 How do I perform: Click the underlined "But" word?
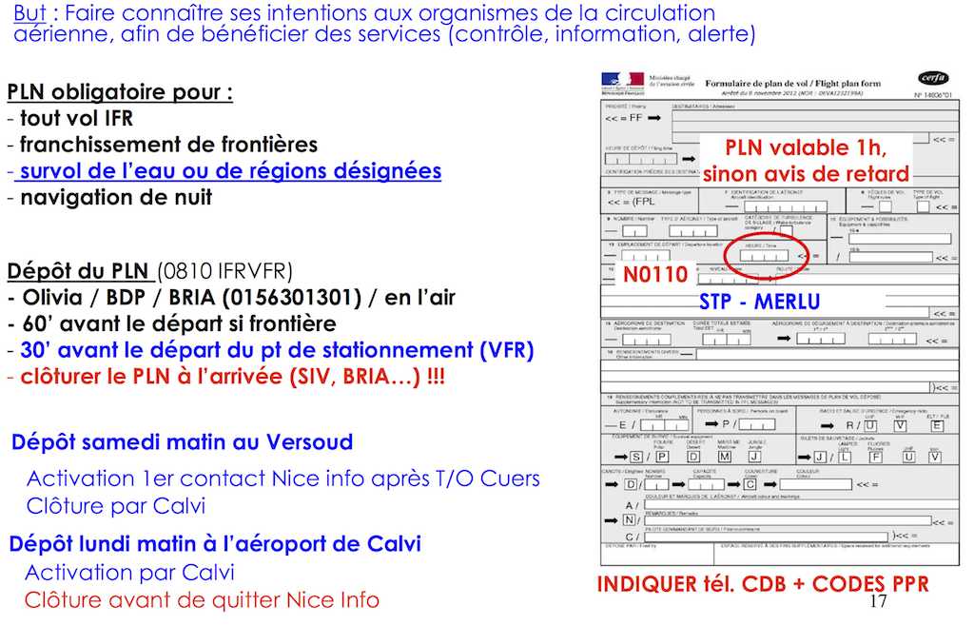29,13
